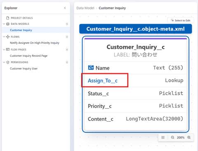Click the Customer Inquiry breadcrumb

pos(112,8)
